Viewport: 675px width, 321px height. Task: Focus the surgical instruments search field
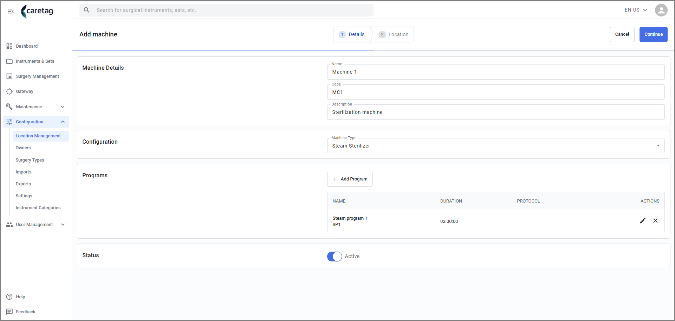click(226, 10)
